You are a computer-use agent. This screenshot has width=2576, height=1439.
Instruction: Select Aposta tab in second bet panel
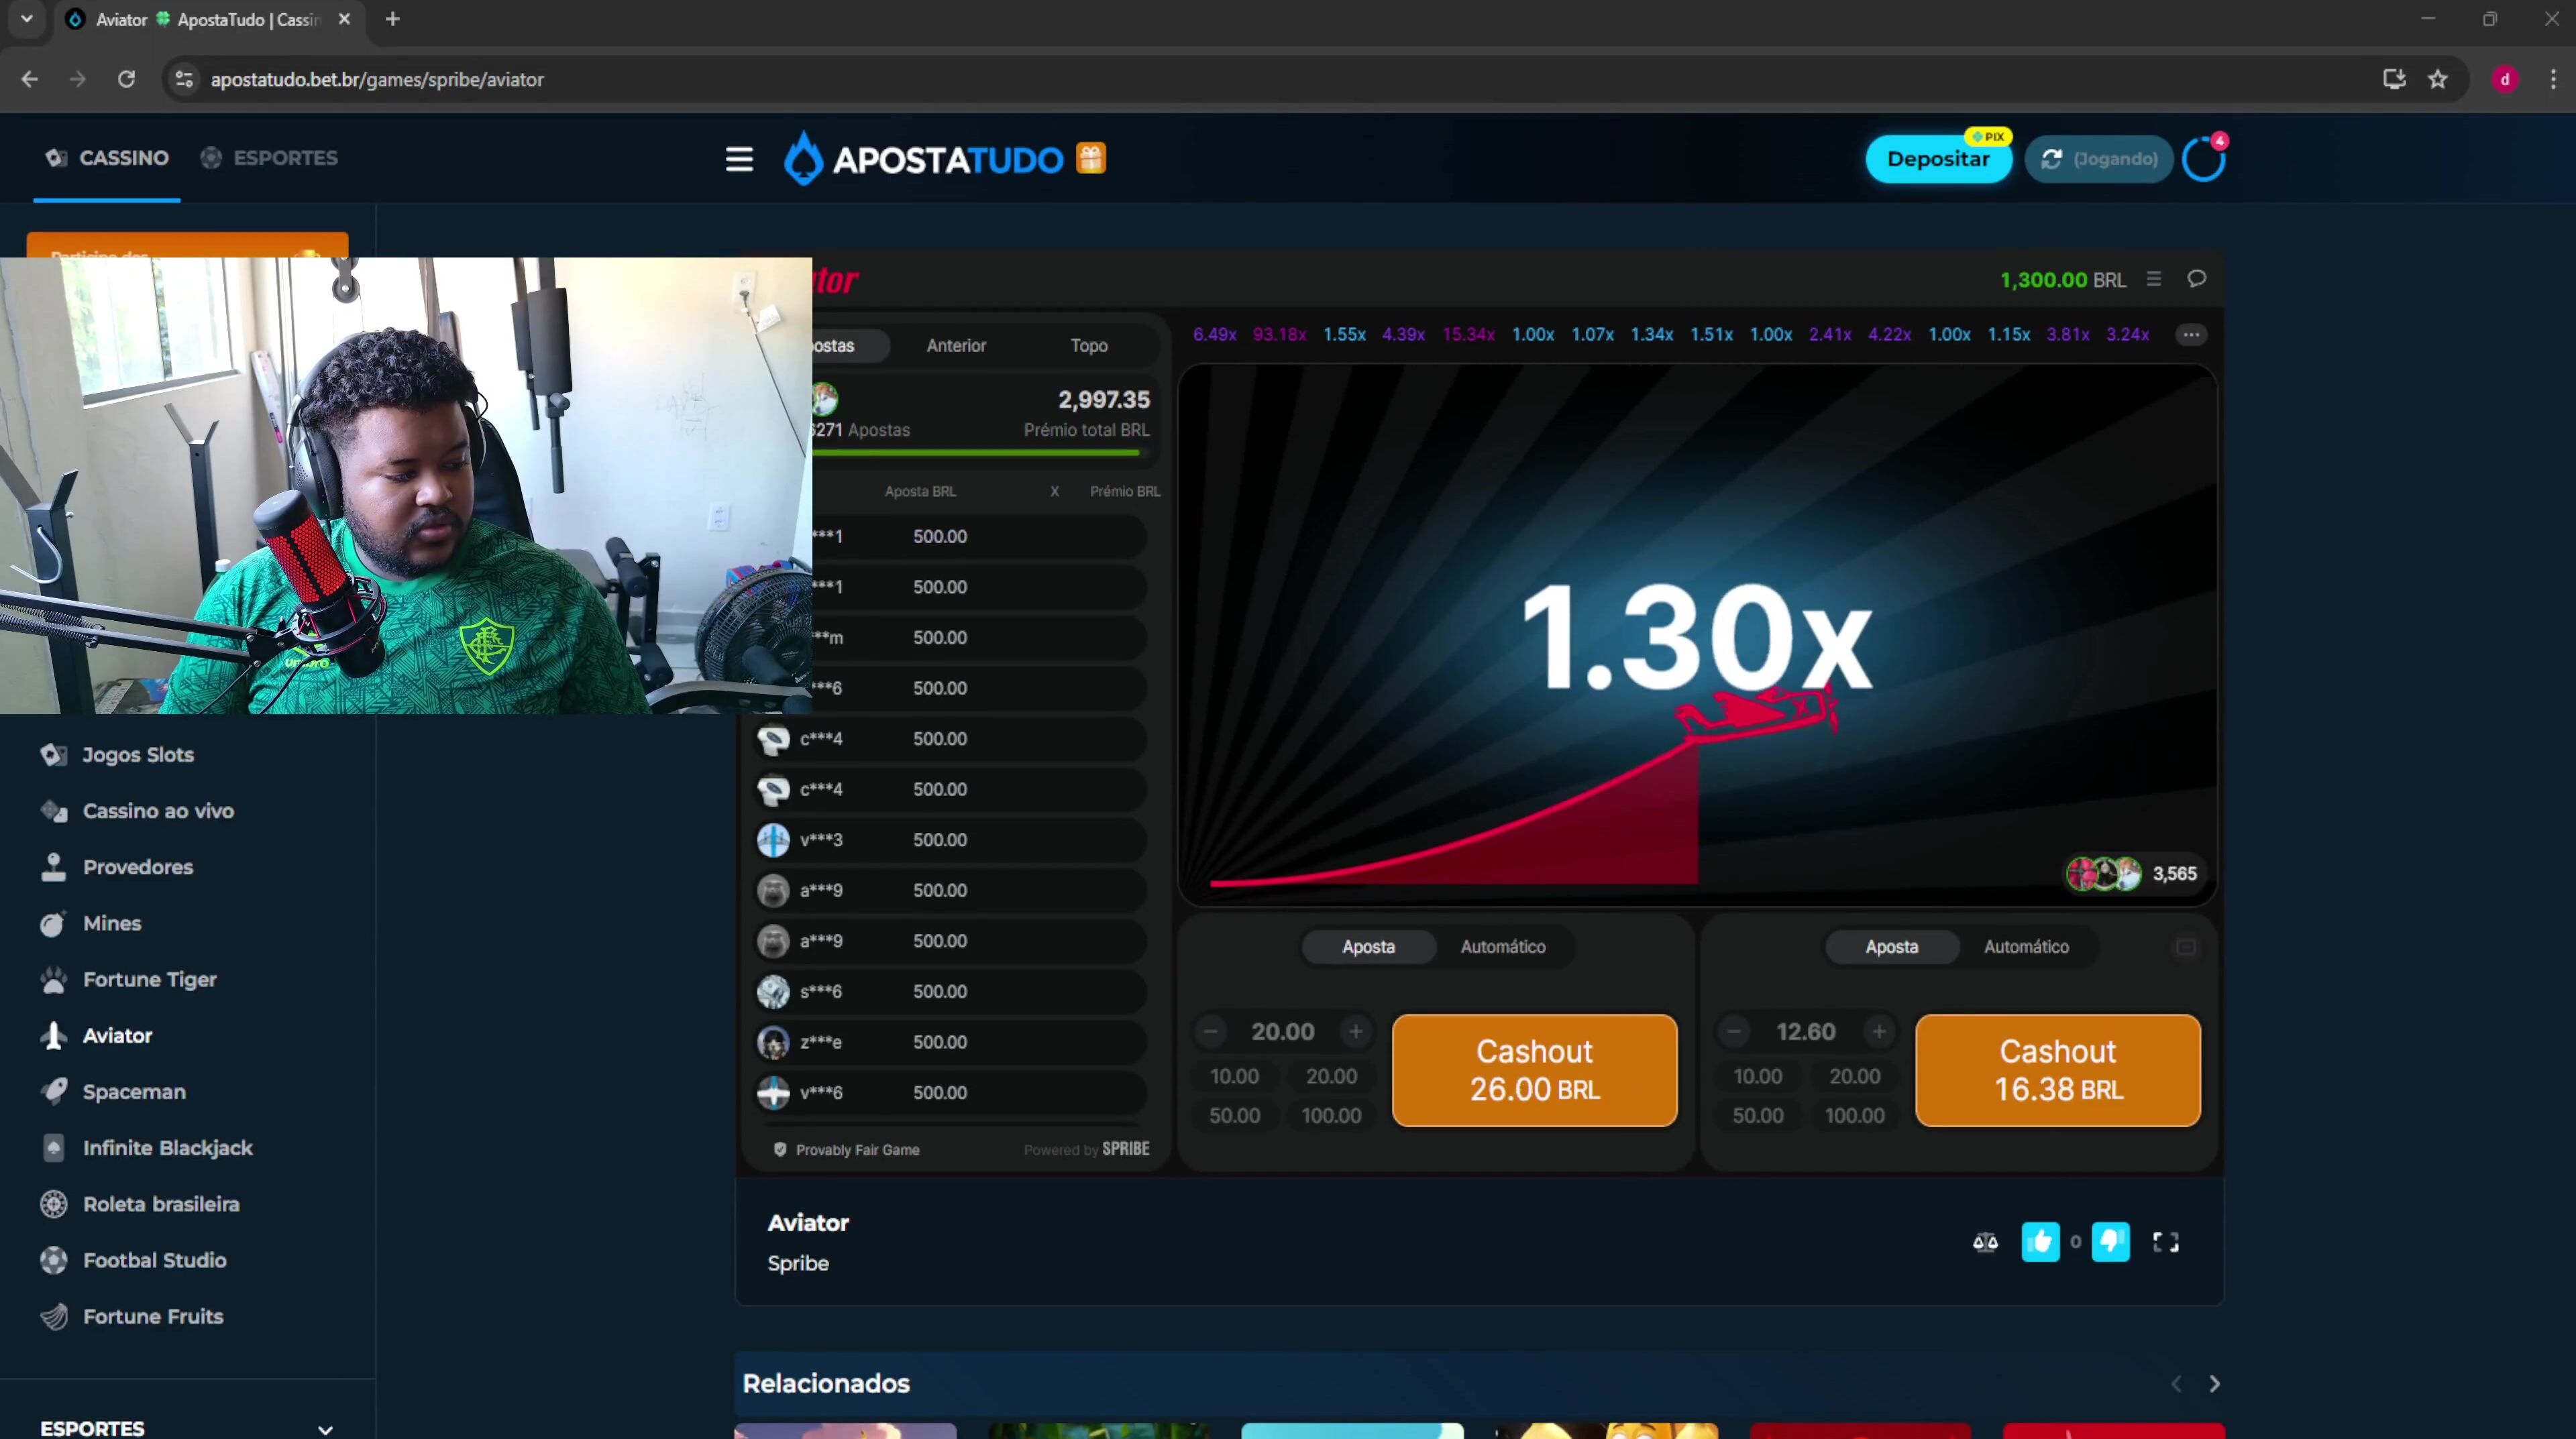(1891, 946)
